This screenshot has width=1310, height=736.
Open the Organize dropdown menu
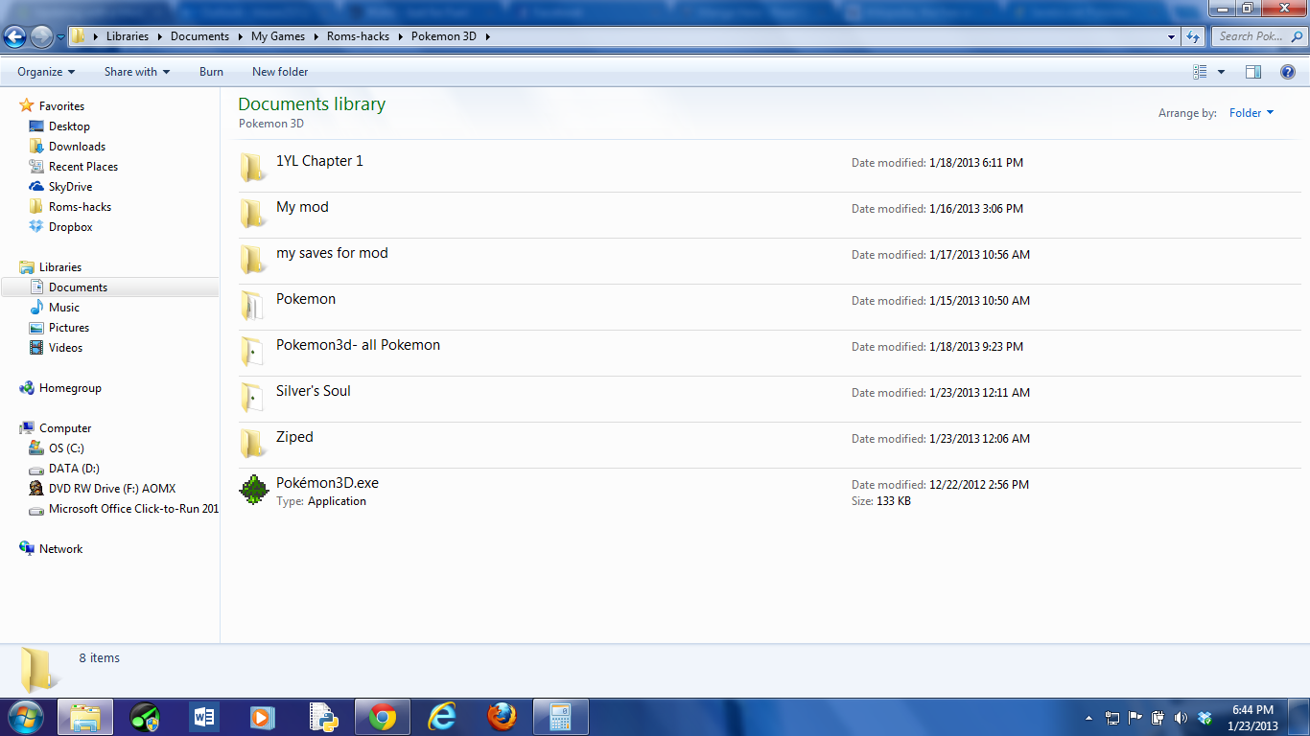46,72
